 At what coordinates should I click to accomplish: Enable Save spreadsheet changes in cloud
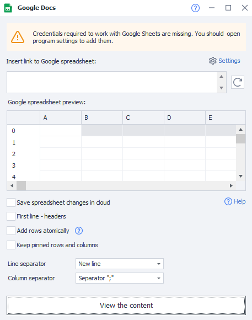(x=11, y=202)
